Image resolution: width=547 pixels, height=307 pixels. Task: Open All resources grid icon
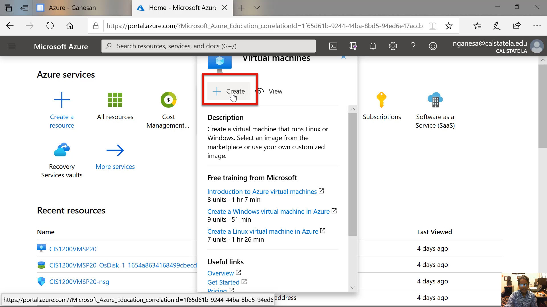(x=115, y=100)
